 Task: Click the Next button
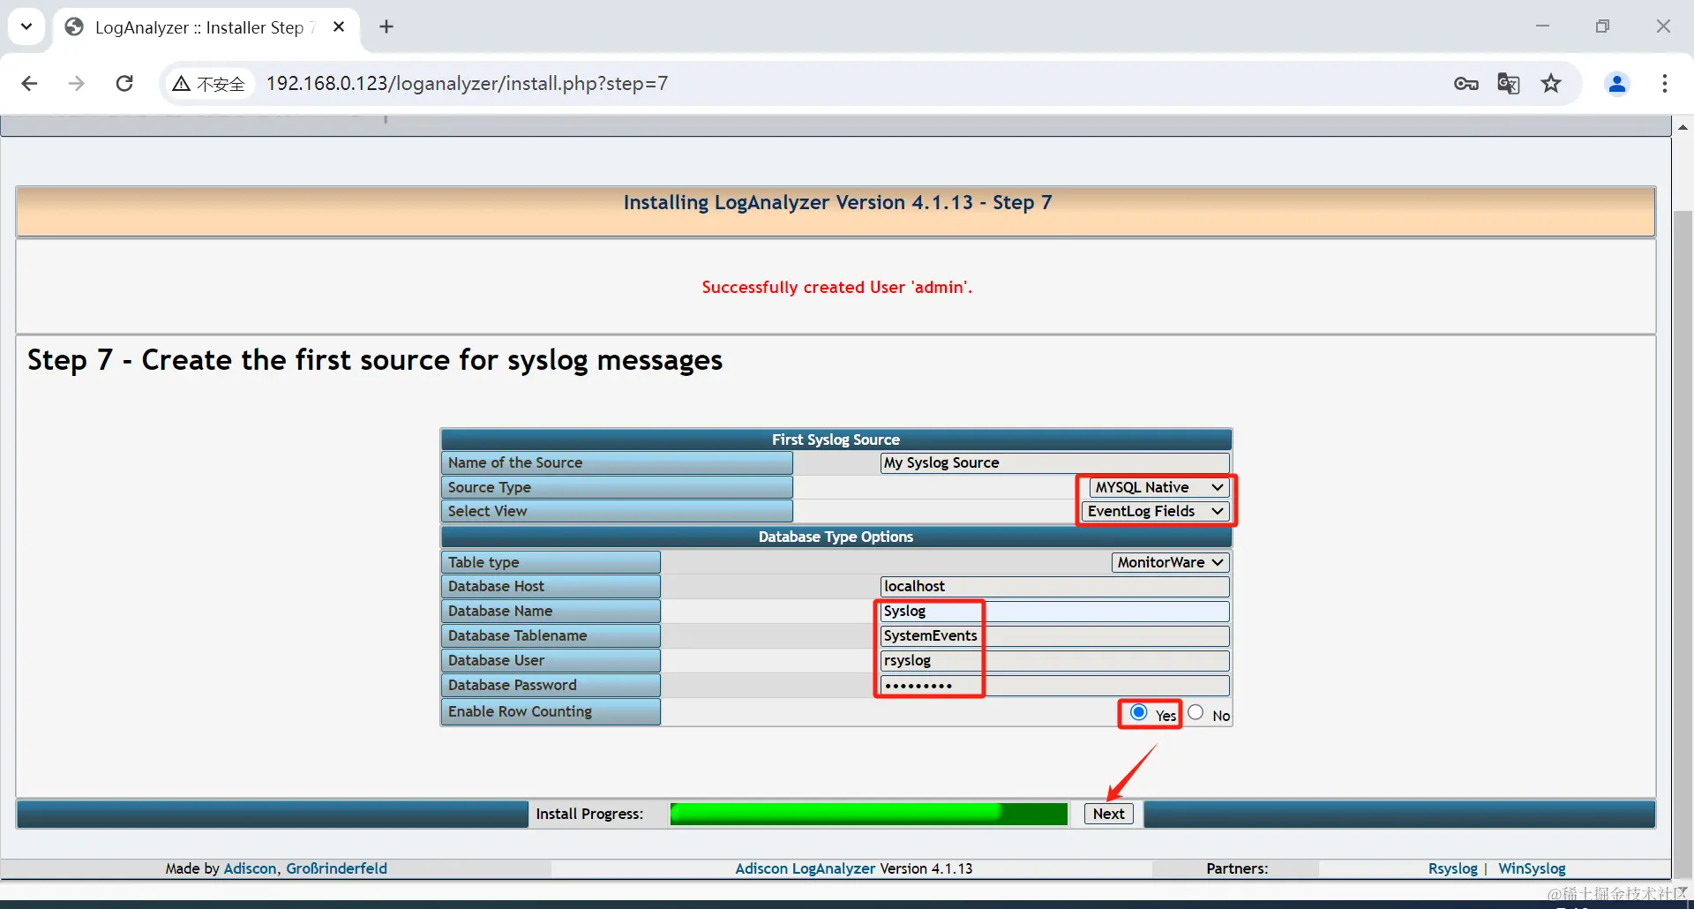[1109, 814]
